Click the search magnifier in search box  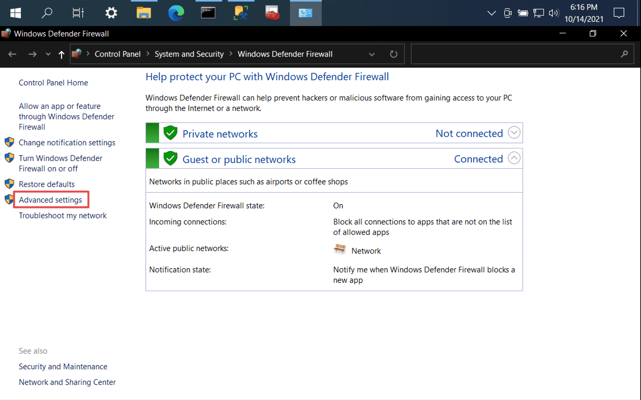pos(624,54)
